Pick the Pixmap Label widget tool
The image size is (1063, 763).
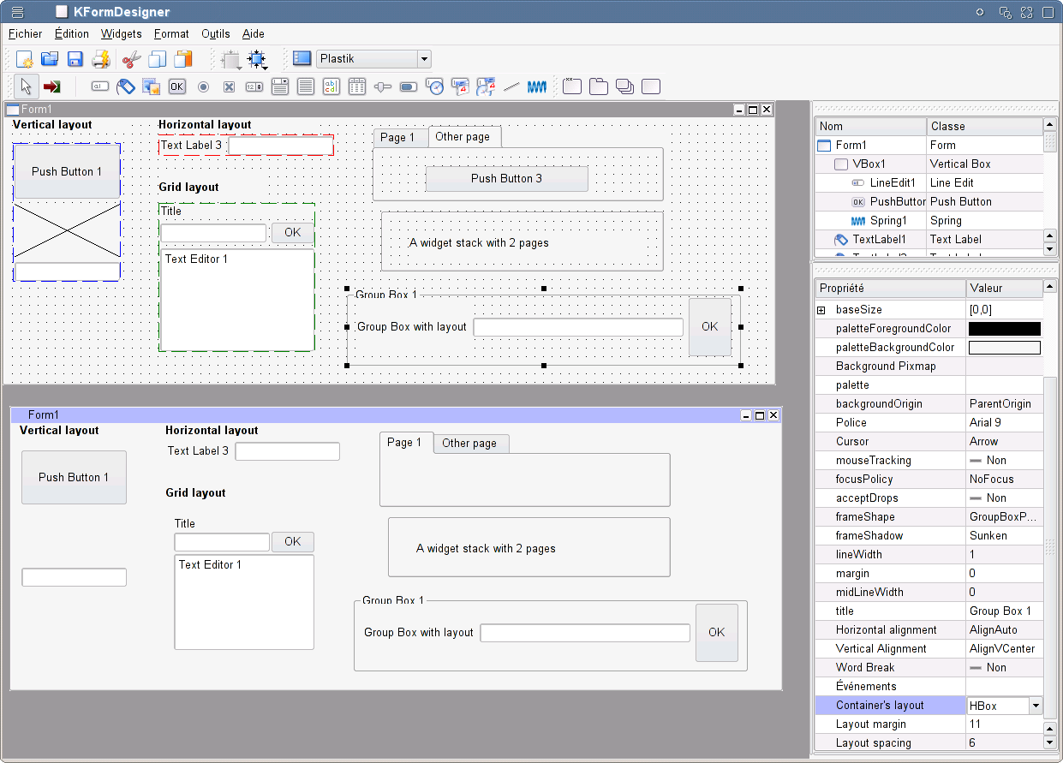[x=152, y=86]
